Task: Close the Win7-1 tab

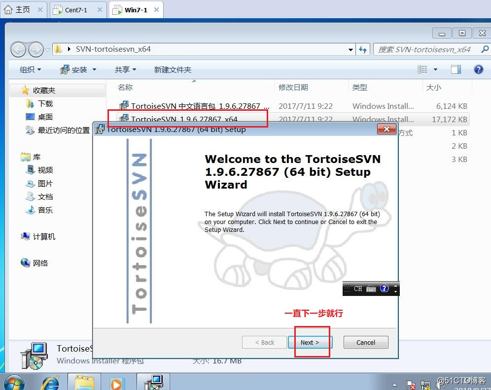Action: [x=157, y=10]
